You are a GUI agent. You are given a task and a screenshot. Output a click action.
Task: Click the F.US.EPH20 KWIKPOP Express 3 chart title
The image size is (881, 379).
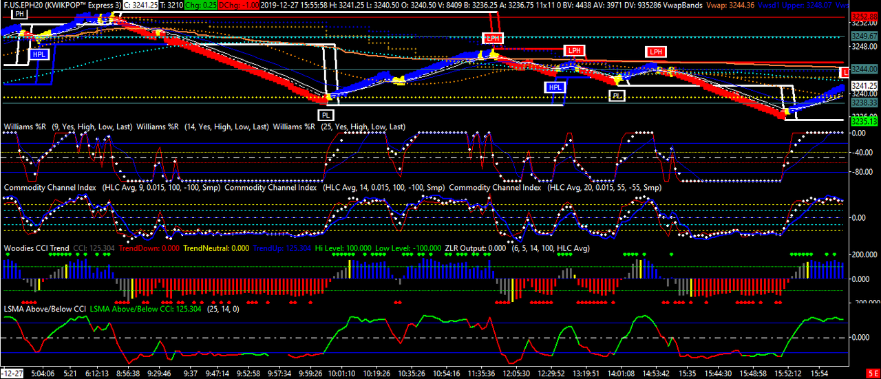(62, 5)
